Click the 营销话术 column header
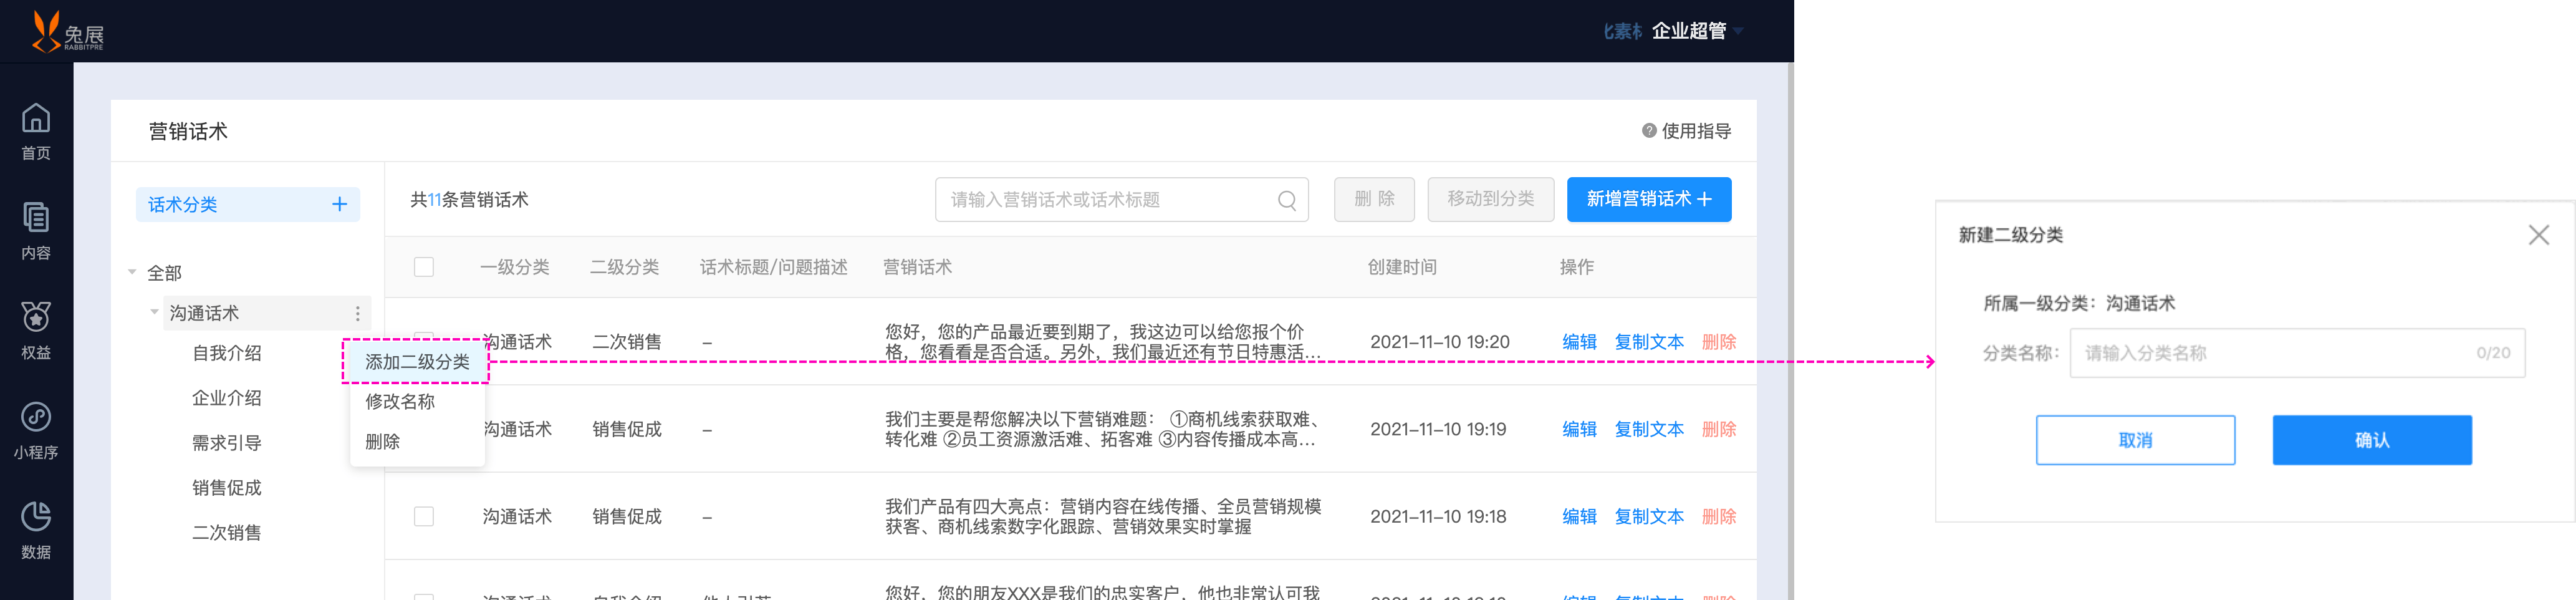This screenshot has height=600, width=2576. 917,267
